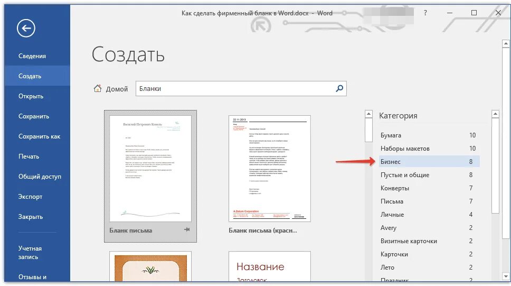511x286 pixels.
Task: Open the Название template thumbnail
Action: click(270, 266)
